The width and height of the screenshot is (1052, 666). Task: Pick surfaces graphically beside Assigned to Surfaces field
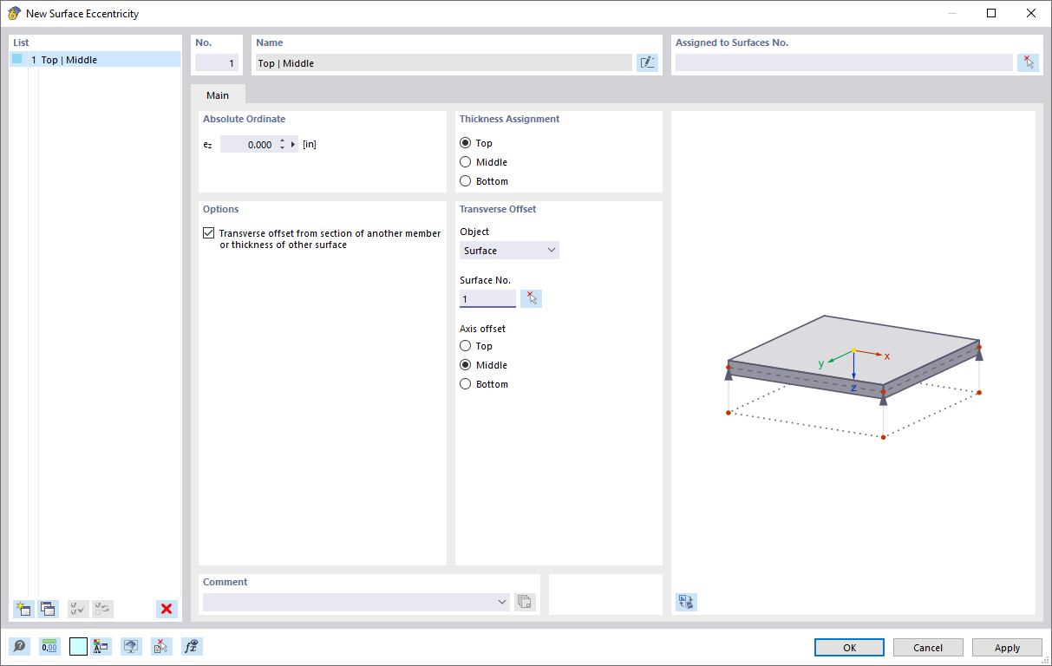(x=1028, y=62)
